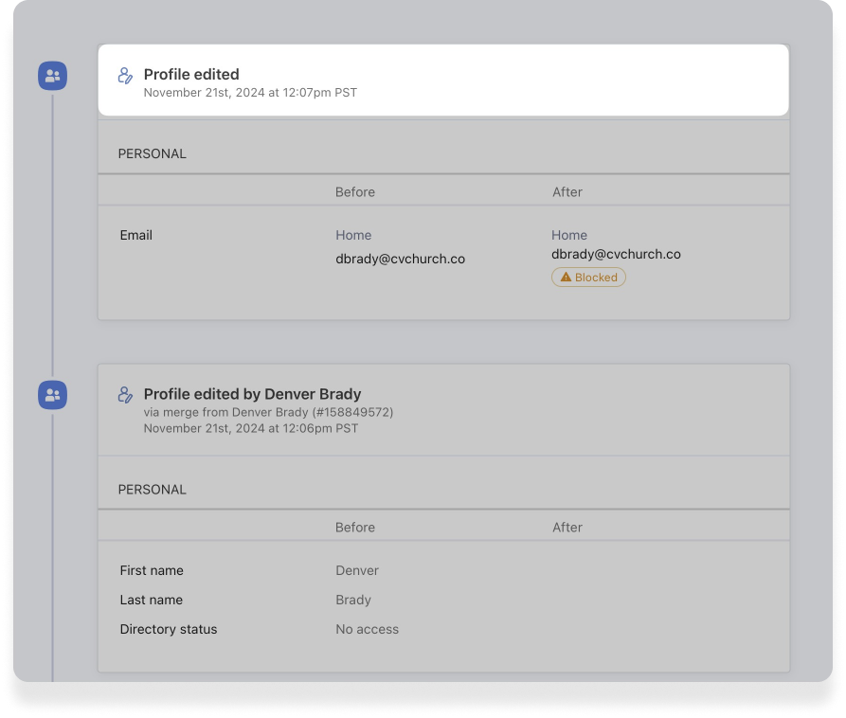Viewport: 846px width, 718px height.
Task: Click the First name row label
Action: [x=152, y=570]
